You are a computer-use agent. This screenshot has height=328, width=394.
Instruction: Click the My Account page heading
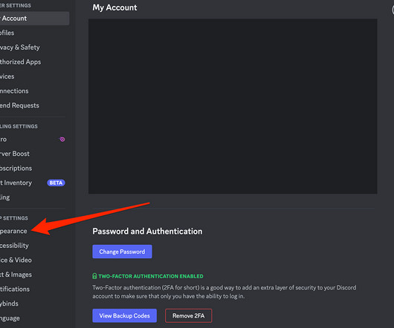point(114,7)
